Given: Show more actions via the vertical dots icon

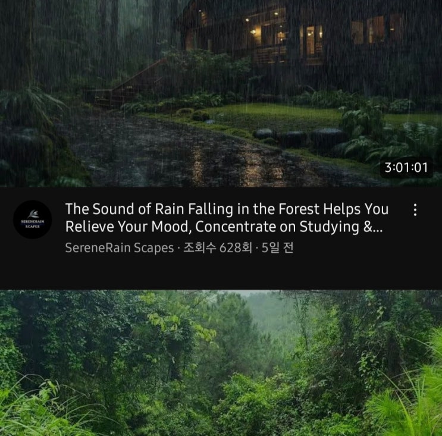Looking at the screenshot, I should click(415, 210).
